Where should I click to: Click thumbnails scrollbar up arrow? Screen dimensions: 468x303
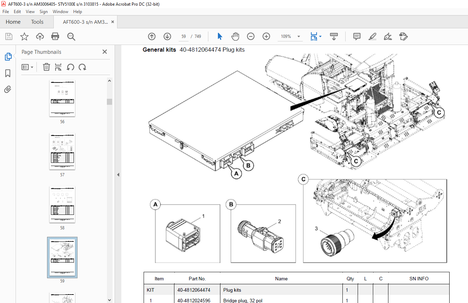click(x=109, y=81)
